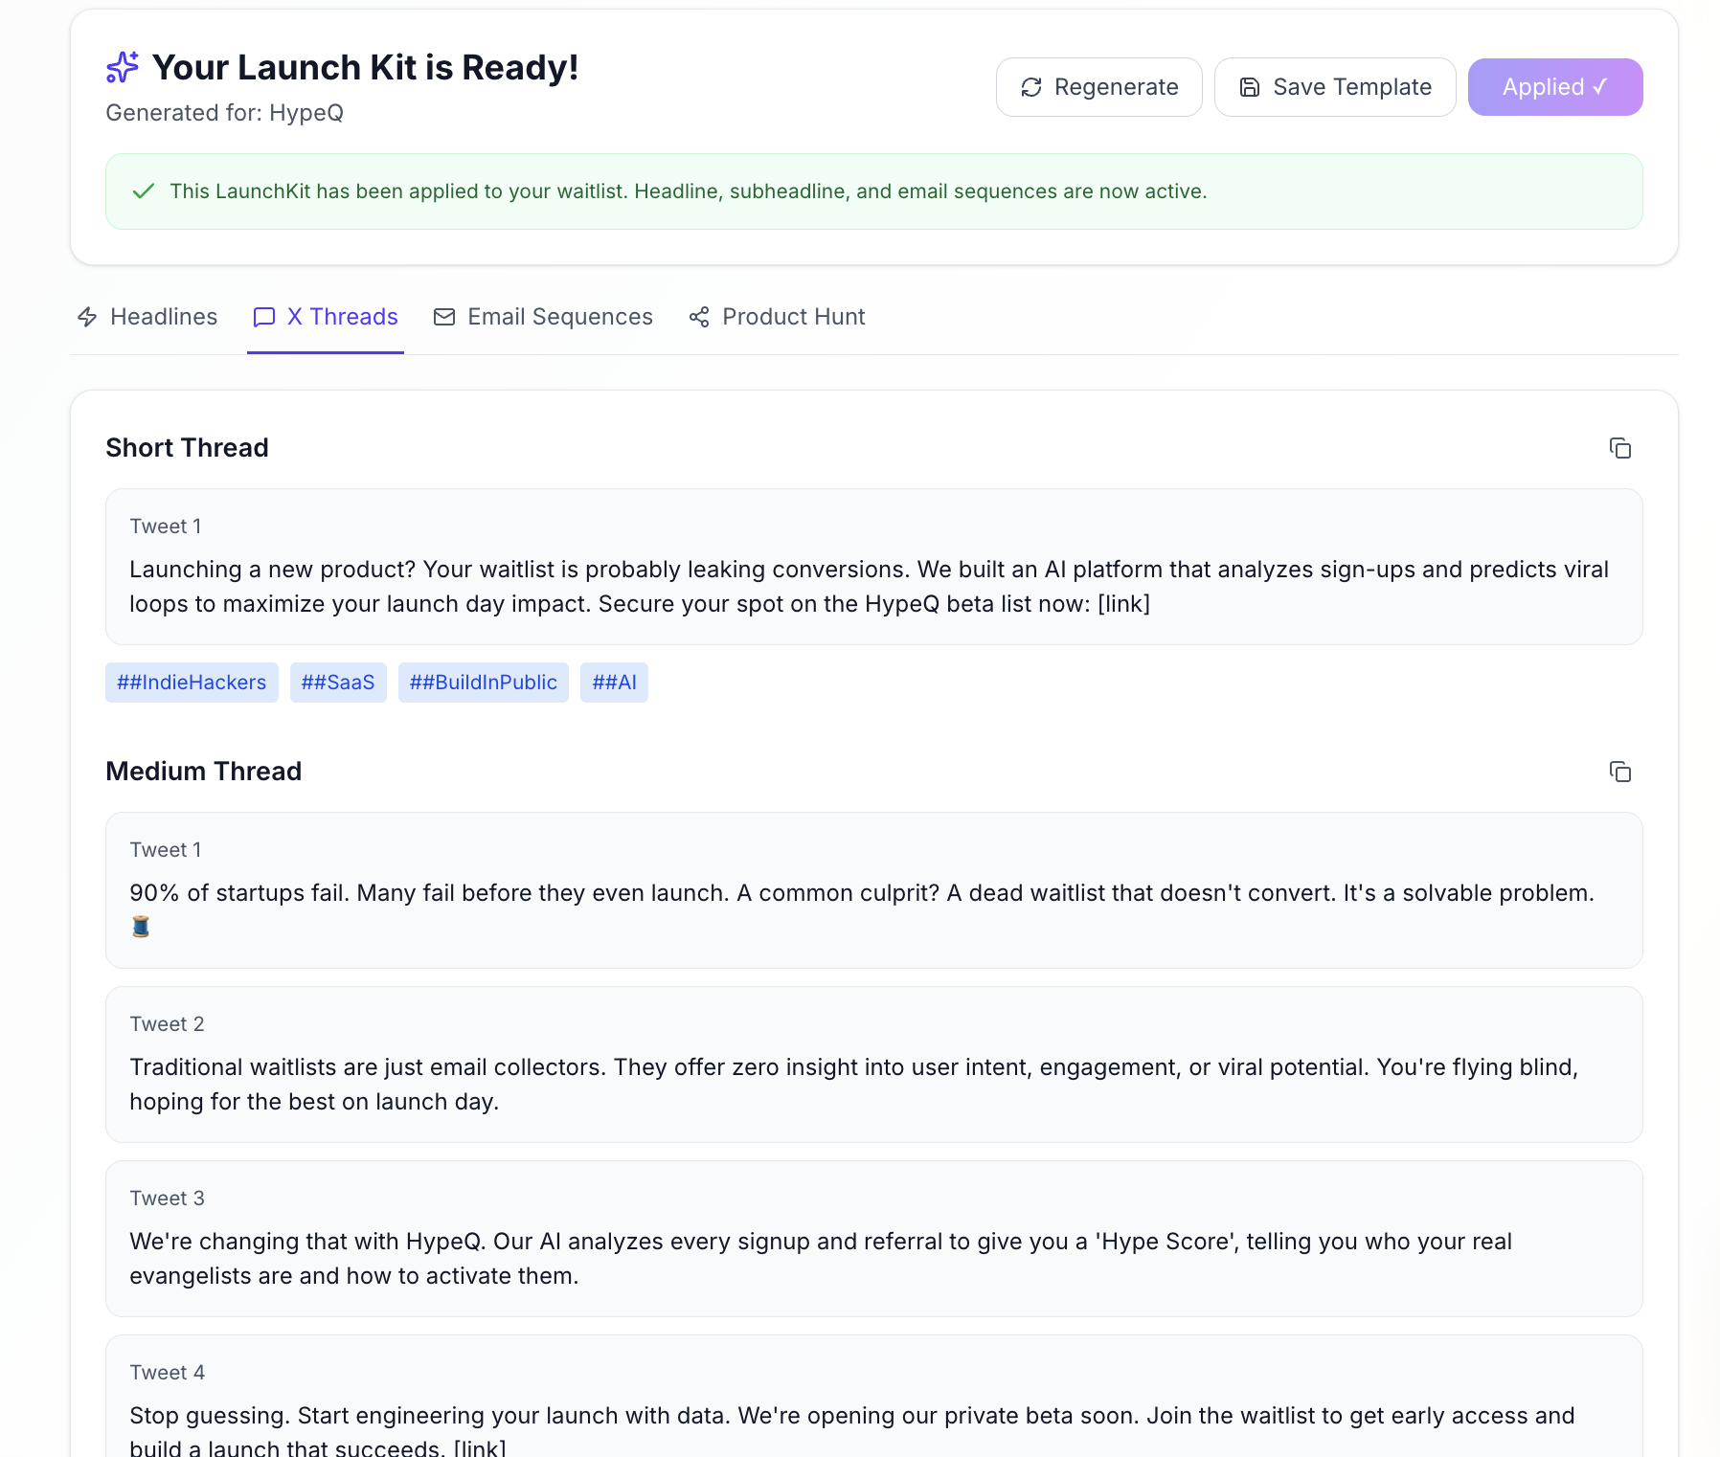This screenshot has height=1457, width=1720.
Task: Switch to the Headlines tab
Action: pyautogui.click(x=147, y=317)
